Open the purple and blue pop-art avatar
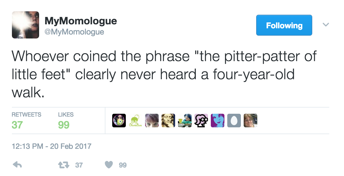344x176 pixels. pyautogui.click(x=218, y=121)
